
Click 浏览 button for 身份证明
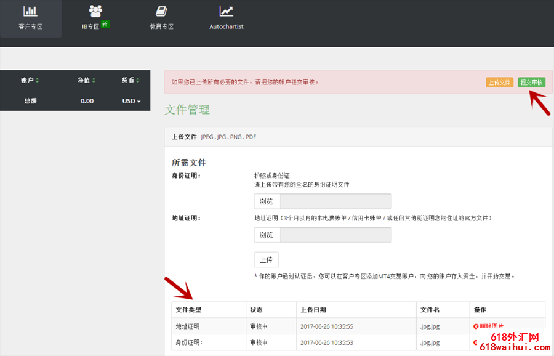(267, 201)
